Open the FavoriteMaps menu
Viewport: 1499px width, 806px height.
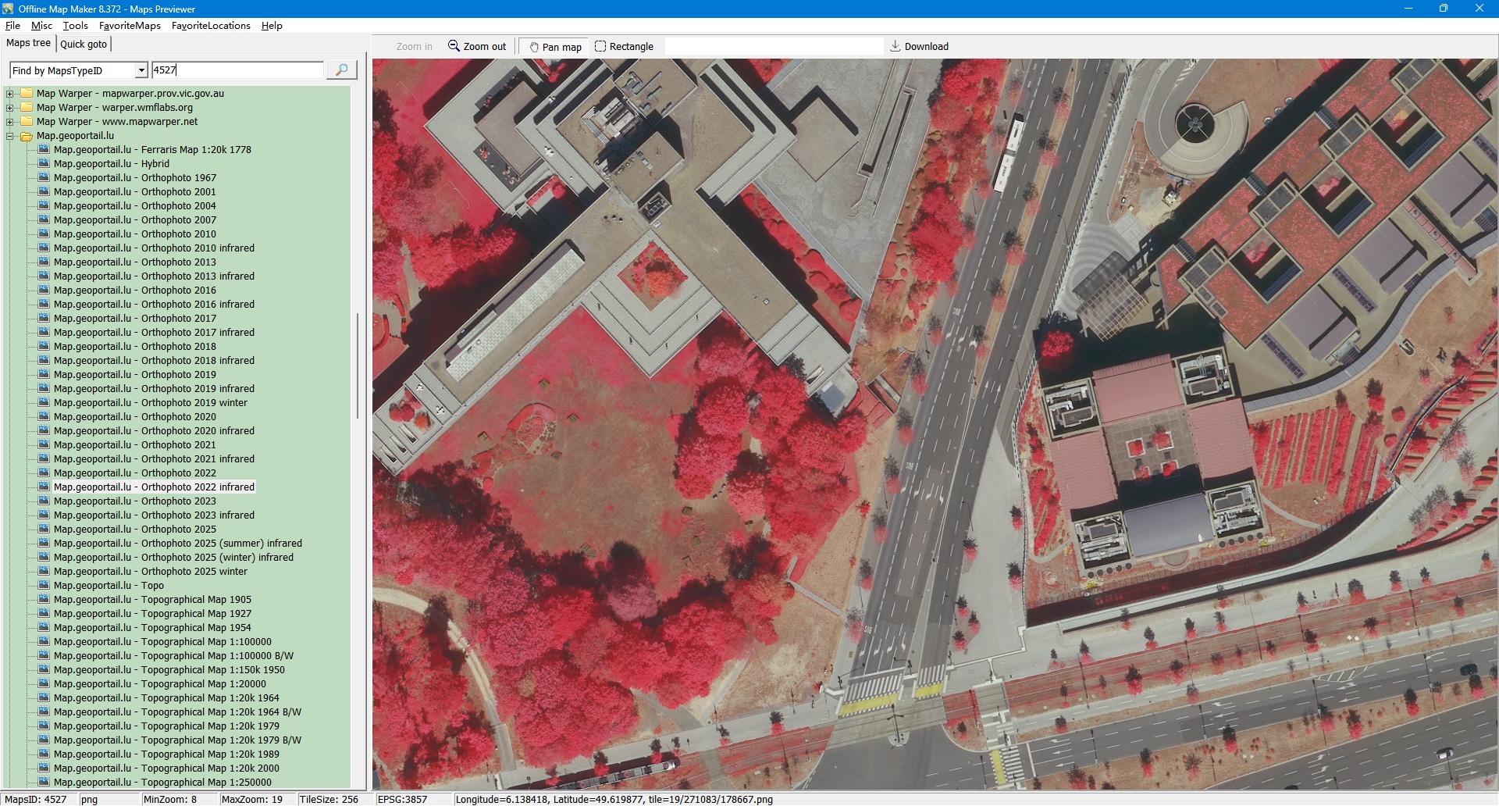pos(130,26)
